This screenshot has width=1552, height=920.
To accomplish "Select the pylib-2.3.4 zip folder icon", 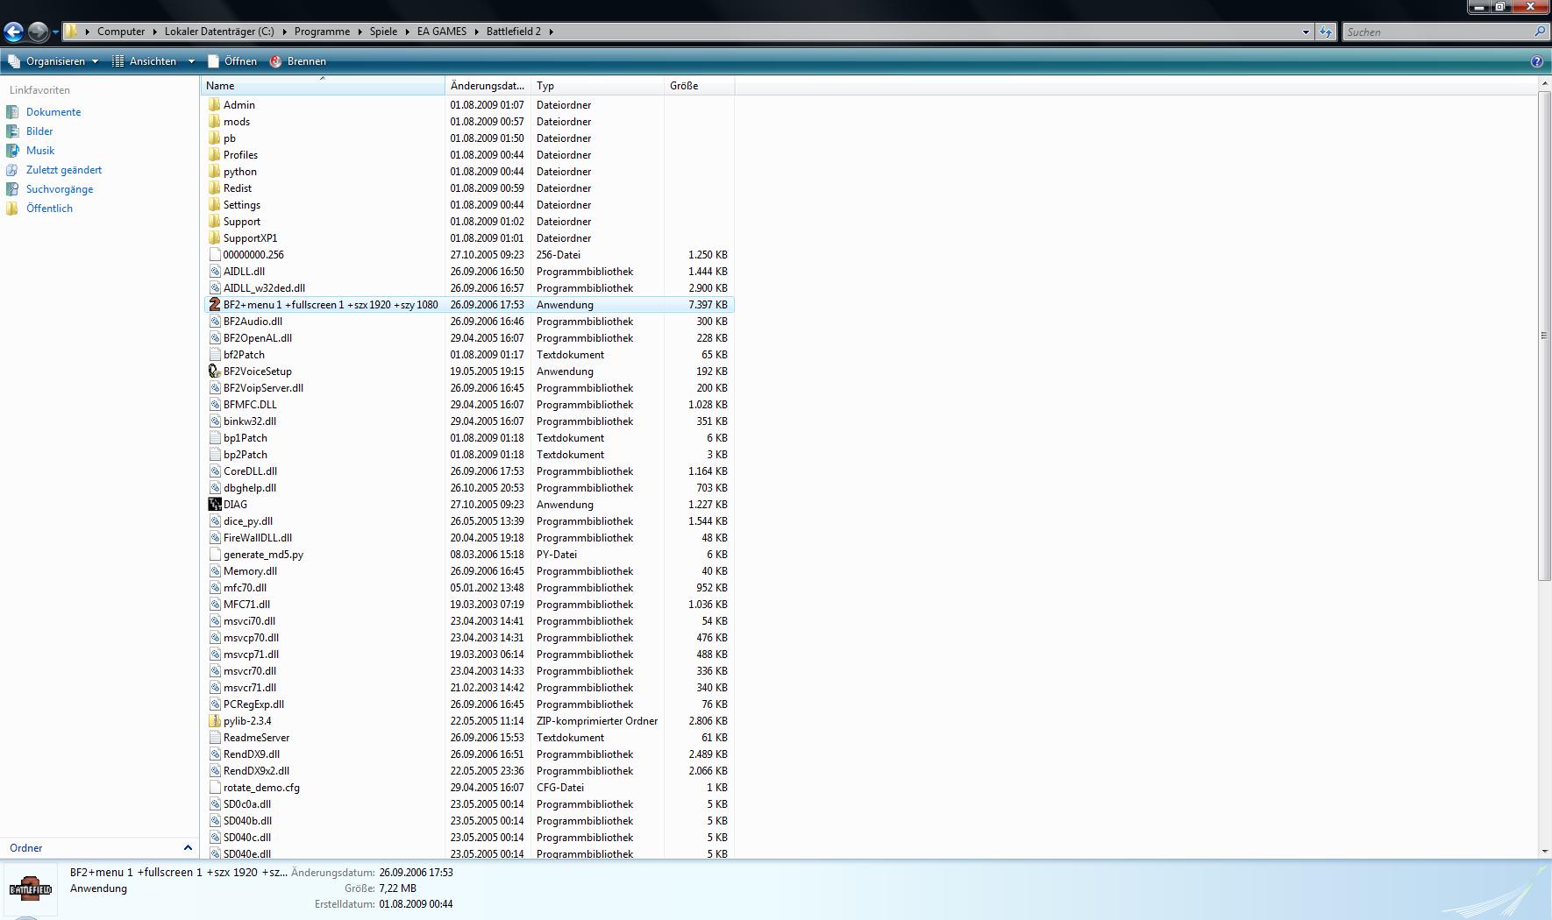I will [215, 721].
